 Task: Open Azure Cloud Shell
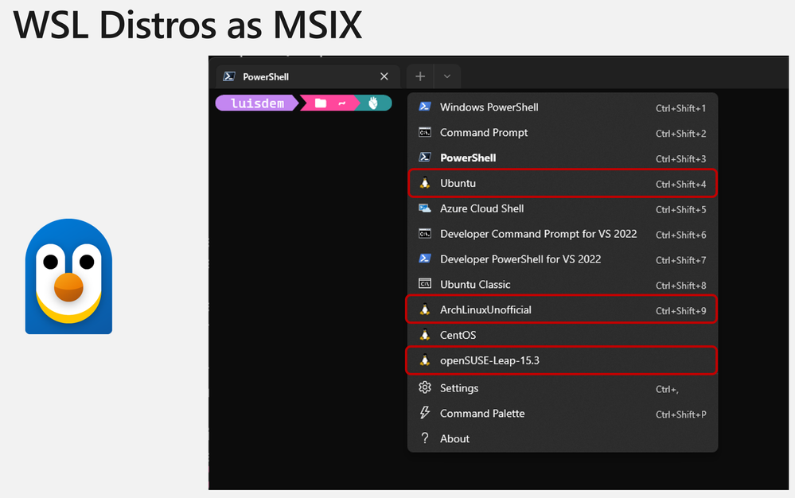click(x=563, y=208)
